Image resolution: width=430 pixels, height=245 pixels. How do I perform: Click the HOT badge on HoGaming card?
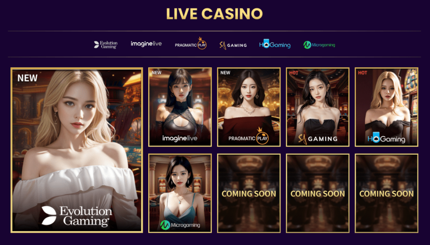362,73
